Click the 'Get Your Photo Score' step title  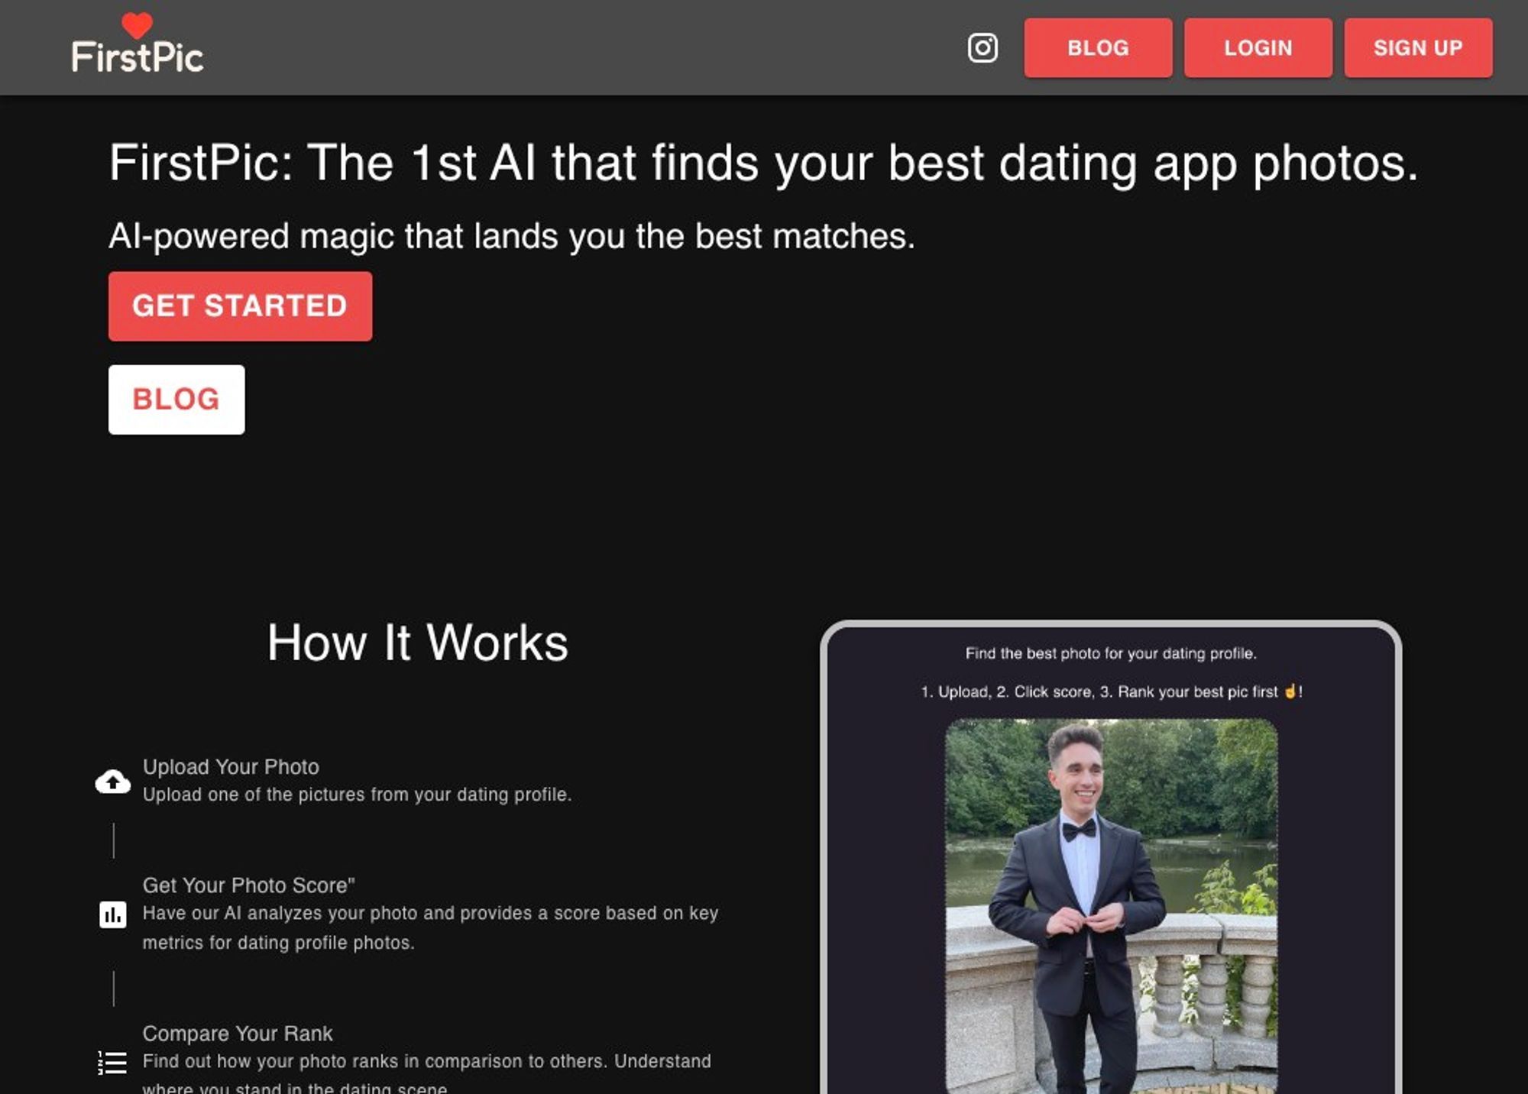point(248,885)
